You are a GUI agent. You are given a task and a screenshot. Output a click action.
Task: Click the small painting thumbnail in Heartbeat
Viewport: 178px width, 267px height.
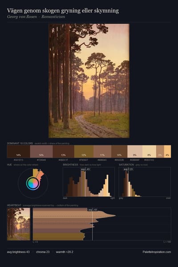point(19,224)
